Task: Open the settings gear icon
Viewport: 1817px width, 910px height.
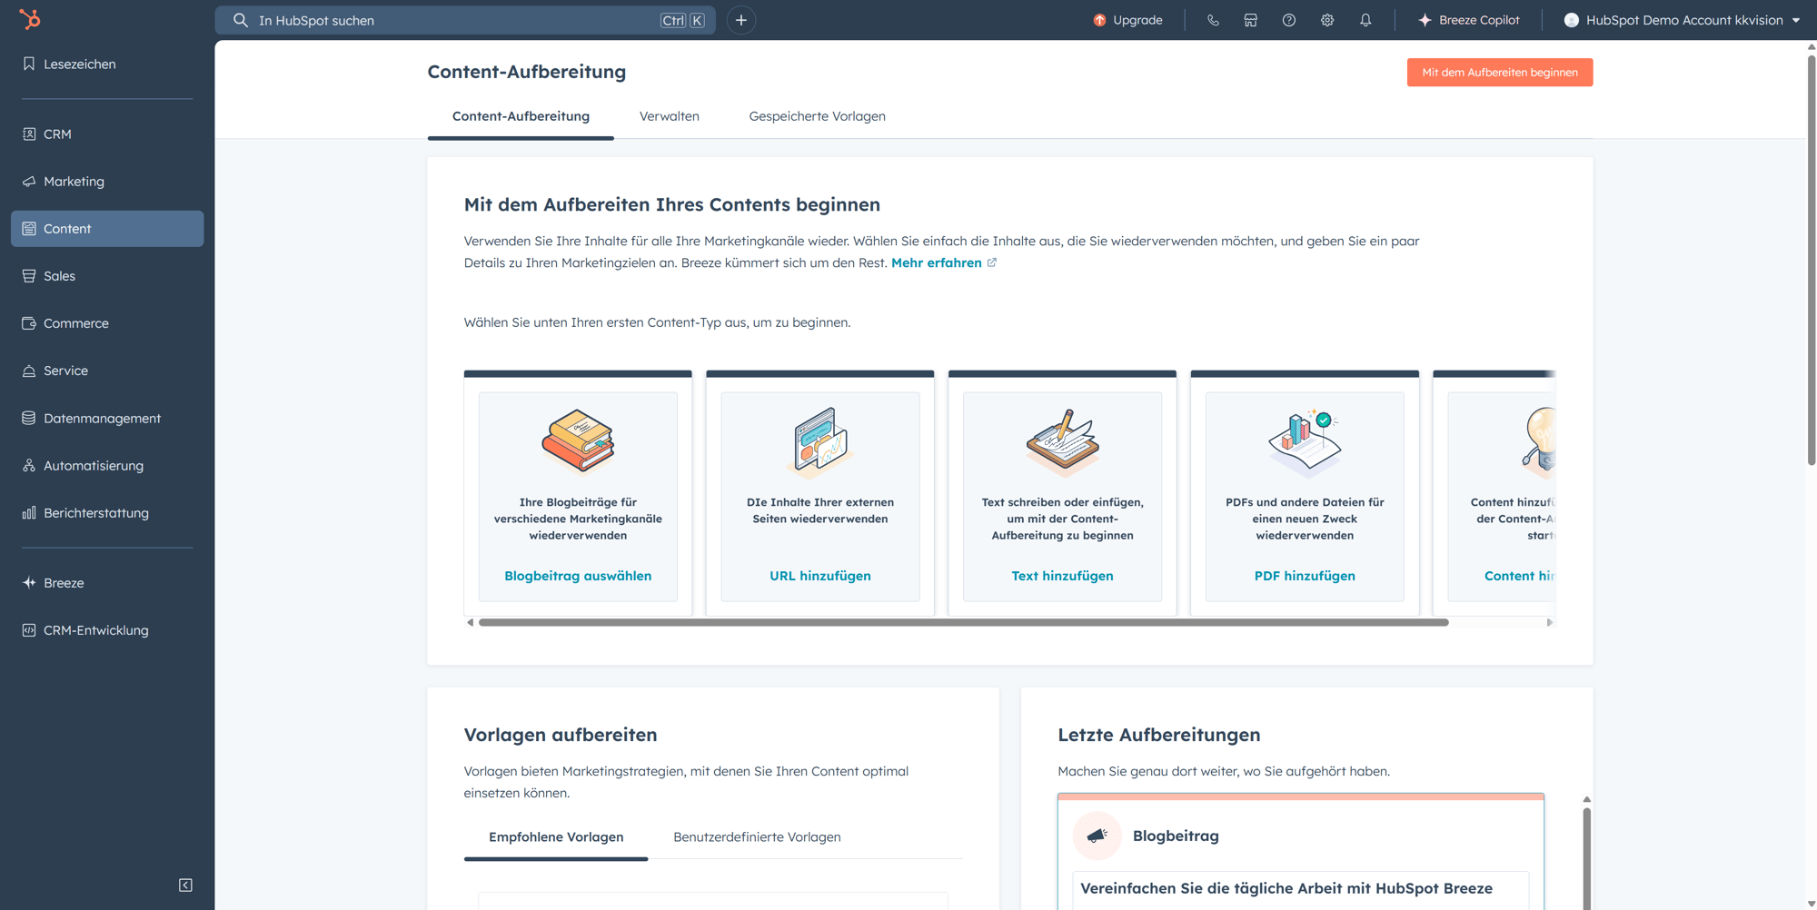Action: 1327,20
